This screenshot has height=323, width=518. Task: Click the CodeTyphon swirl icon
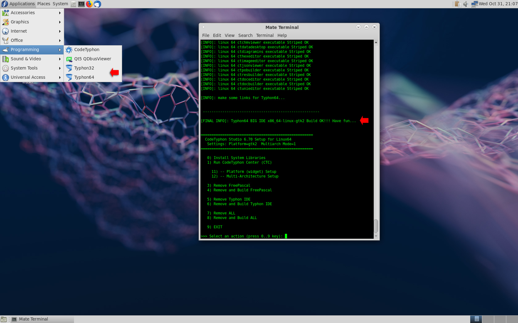tap(69, 50)
